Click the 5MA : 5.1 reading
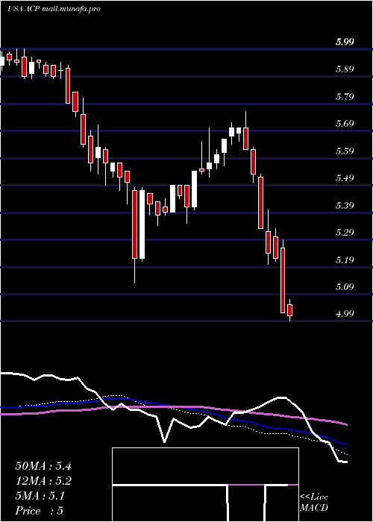 (40, 496)
